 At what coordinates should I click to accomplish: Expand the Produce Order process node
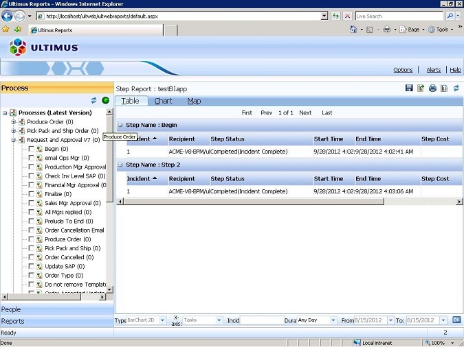[x=13, y=121]
